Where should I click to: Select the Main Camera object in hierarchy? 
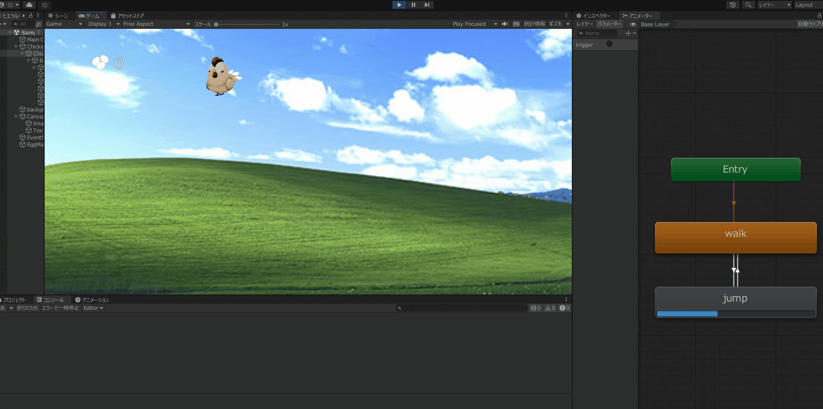pos(32,39)
